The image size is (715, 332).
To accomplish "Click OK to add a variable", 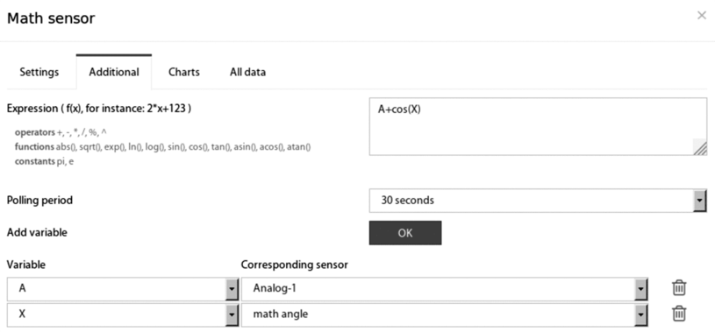I will pos(405,233).
